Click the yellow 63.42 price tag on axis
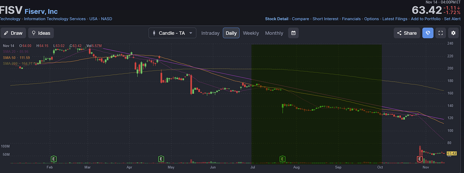 point(452,153)
